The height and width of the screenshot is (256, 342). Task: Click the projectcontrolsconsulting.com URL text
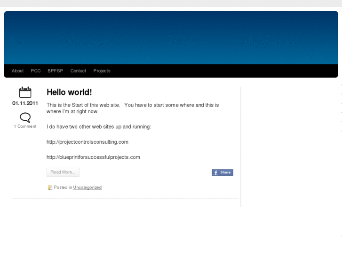point(87,142)
